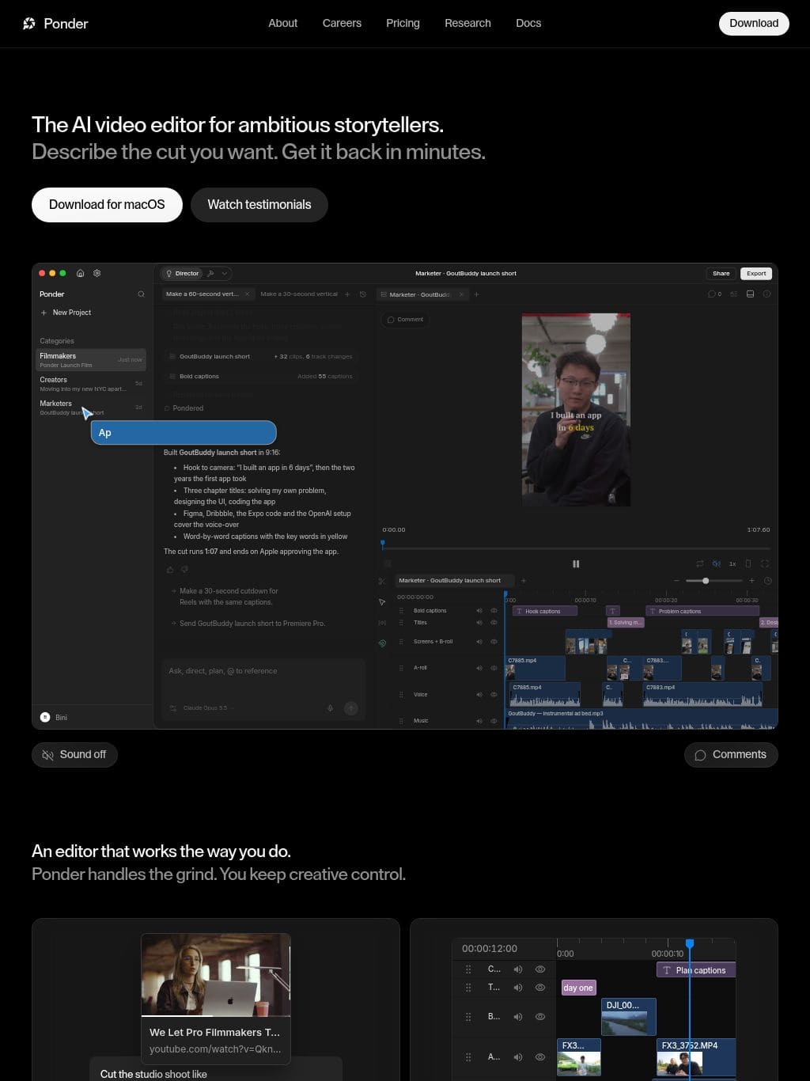Choose the pointer selection tool in the timeline
This screenshot has height=1081, width=810.
382,602
